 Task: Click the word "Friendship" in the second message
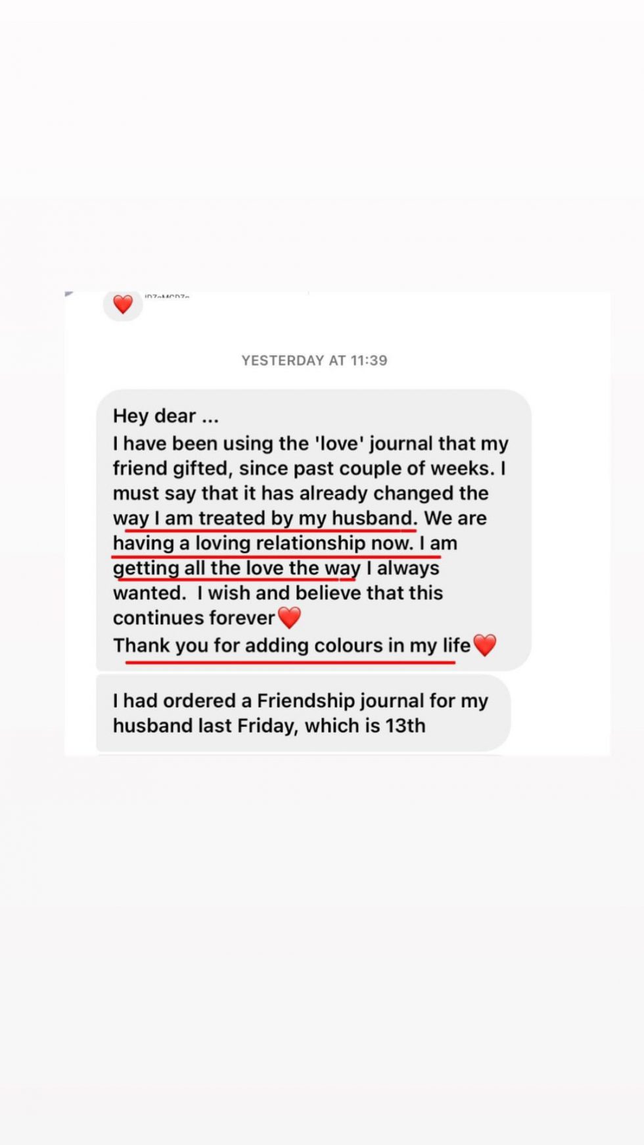tap(306, 701)
